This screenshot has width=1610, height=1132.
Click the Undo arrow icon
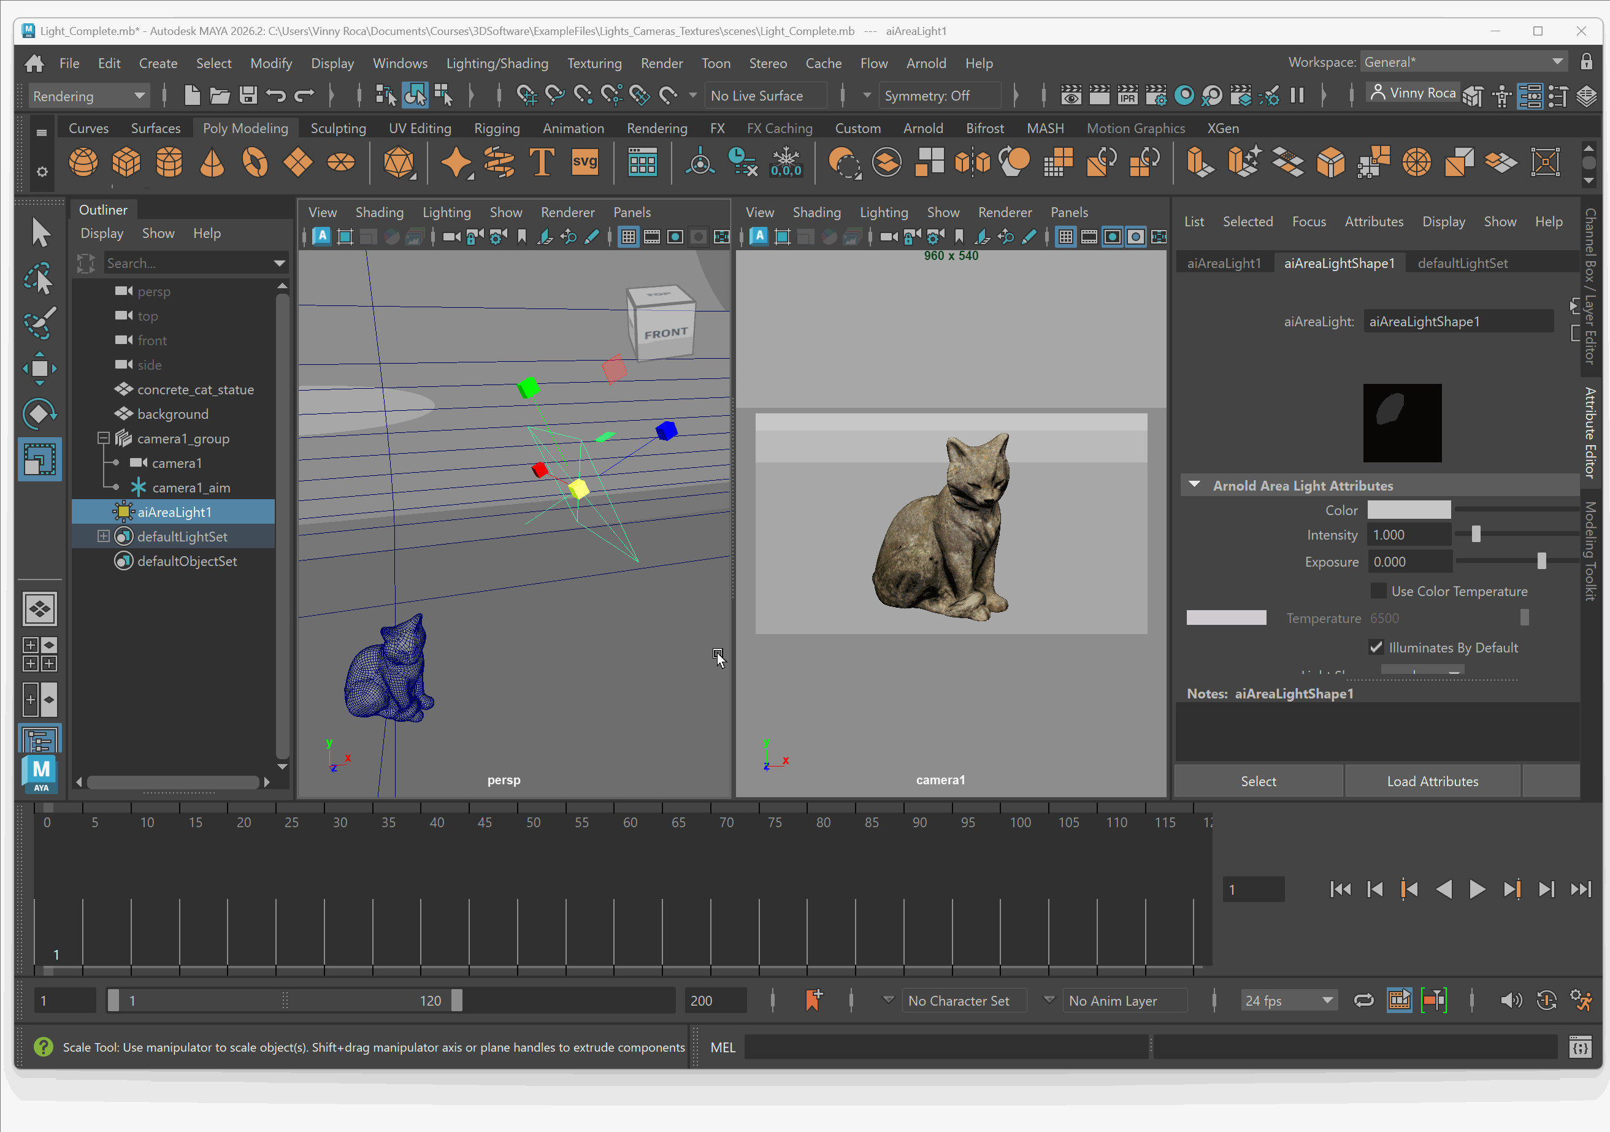275,95
